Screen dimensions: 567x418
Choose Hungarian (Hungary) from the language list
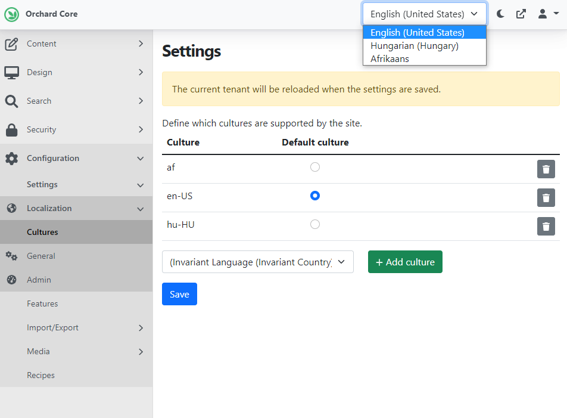425,45
